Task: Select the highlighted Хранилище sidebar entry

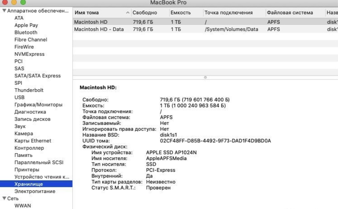Action: (x=36, y=184)
